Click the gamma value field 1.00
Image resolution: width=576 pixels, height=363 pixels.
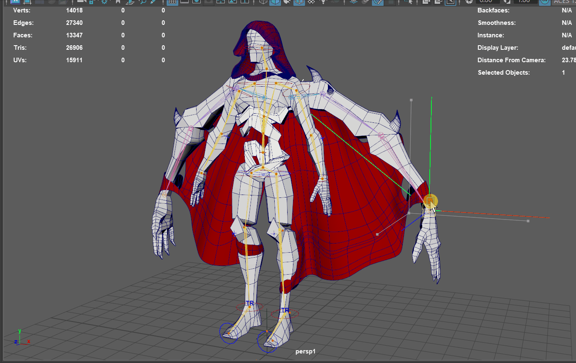click(524, 1)
